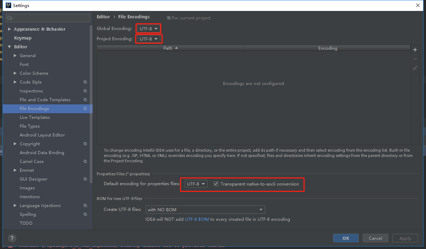Click project icon beside File and Code Templates
Screen dimensions: 426x249
click(x=85, y=99)
